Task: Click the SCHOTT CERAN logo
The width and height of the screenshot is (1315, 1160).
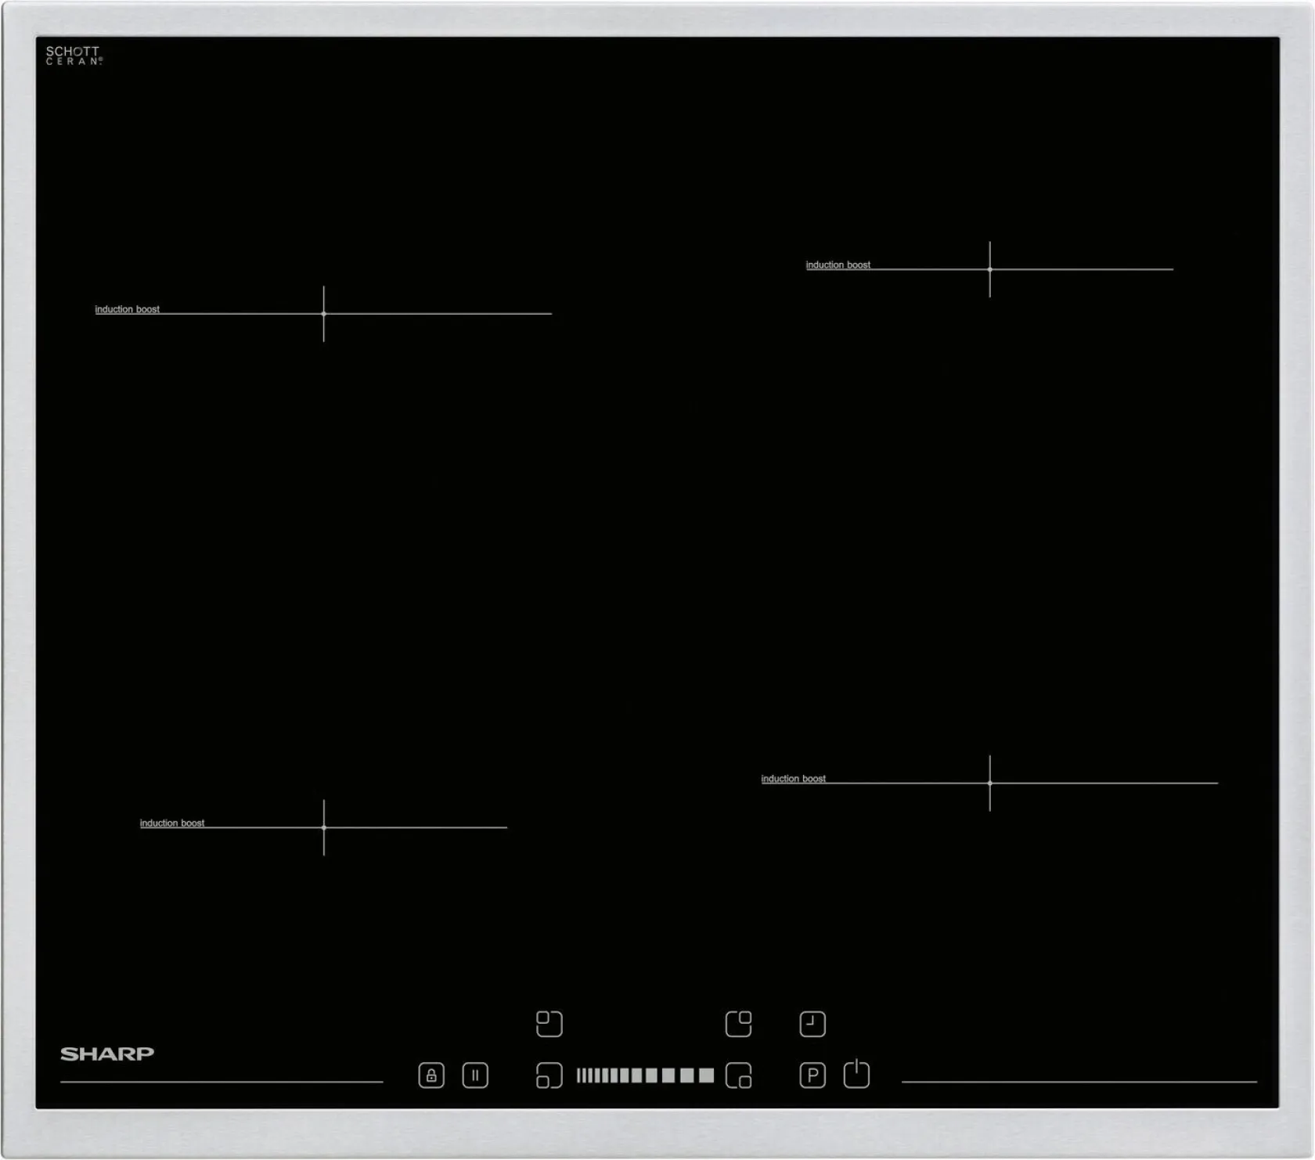Action: 74,56
